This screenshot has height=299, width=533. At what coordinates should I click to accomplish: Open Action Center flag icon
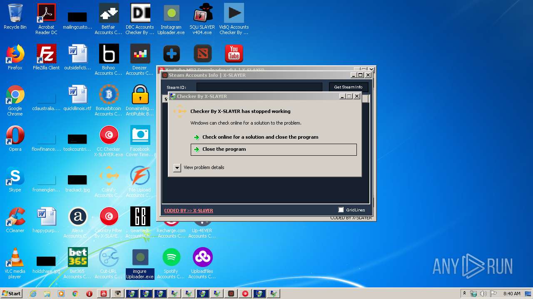(494, 294)
